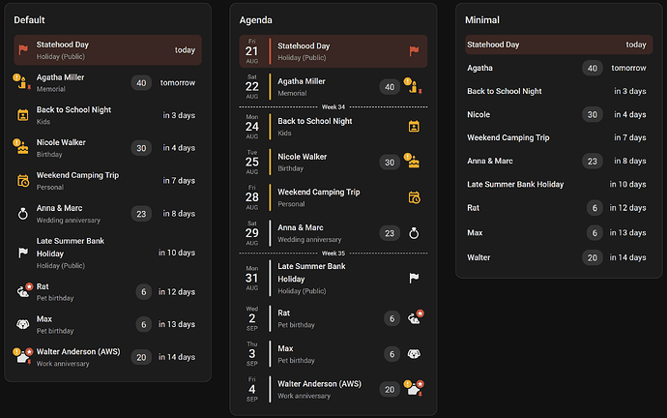
Task: Click the Mon 31 AUG date in the Agenda card
Action: (252, 278)
